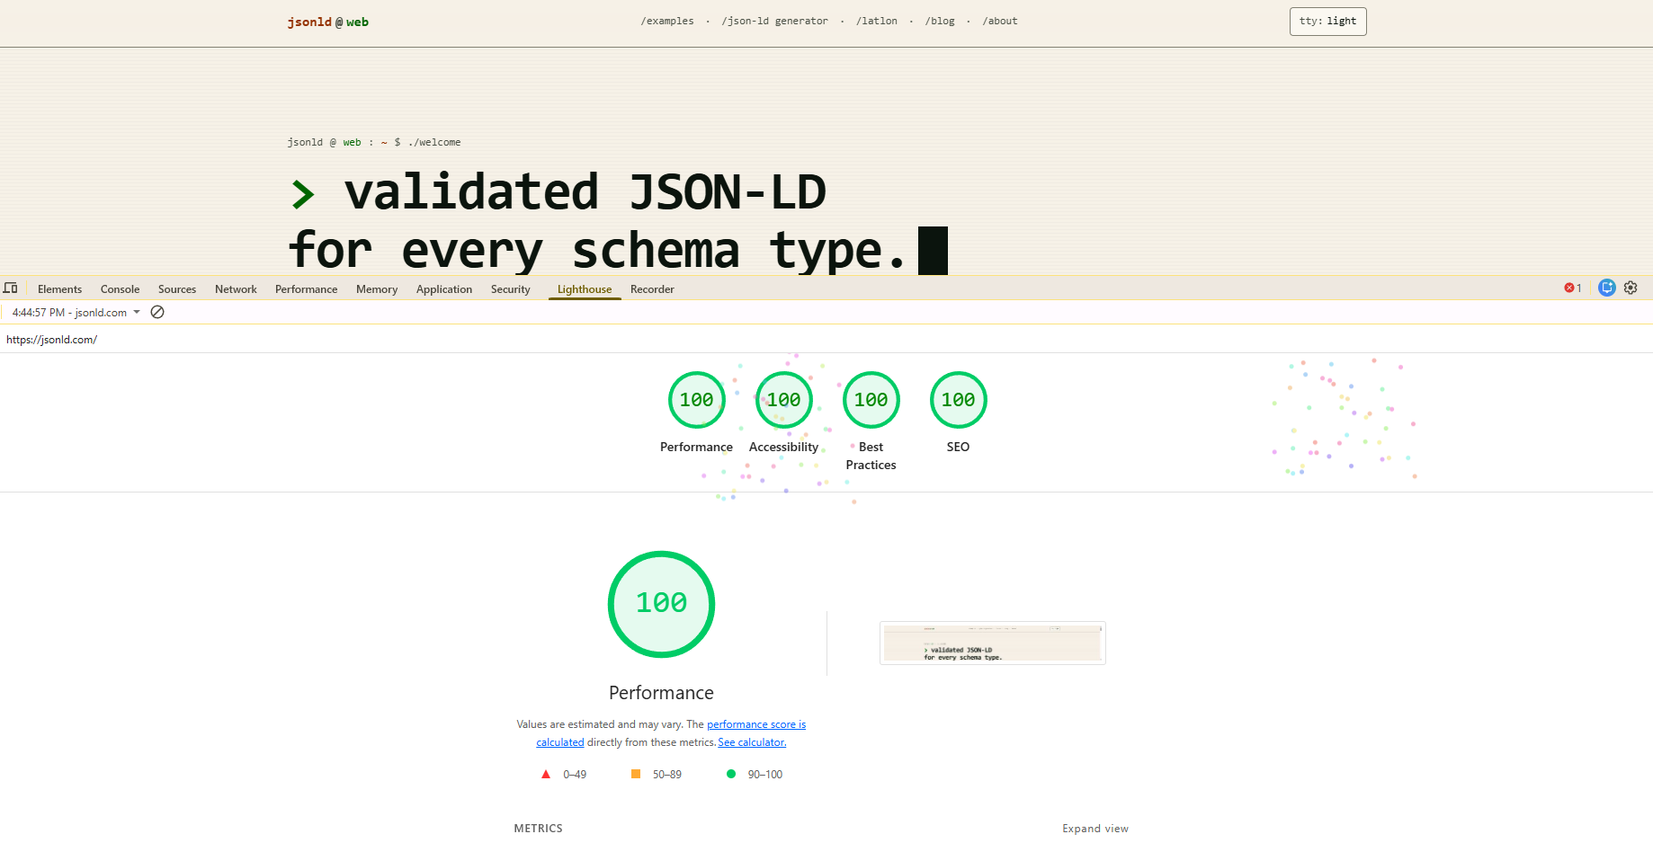
Task: Go to the /examples page link
Action: pos(667,21)
